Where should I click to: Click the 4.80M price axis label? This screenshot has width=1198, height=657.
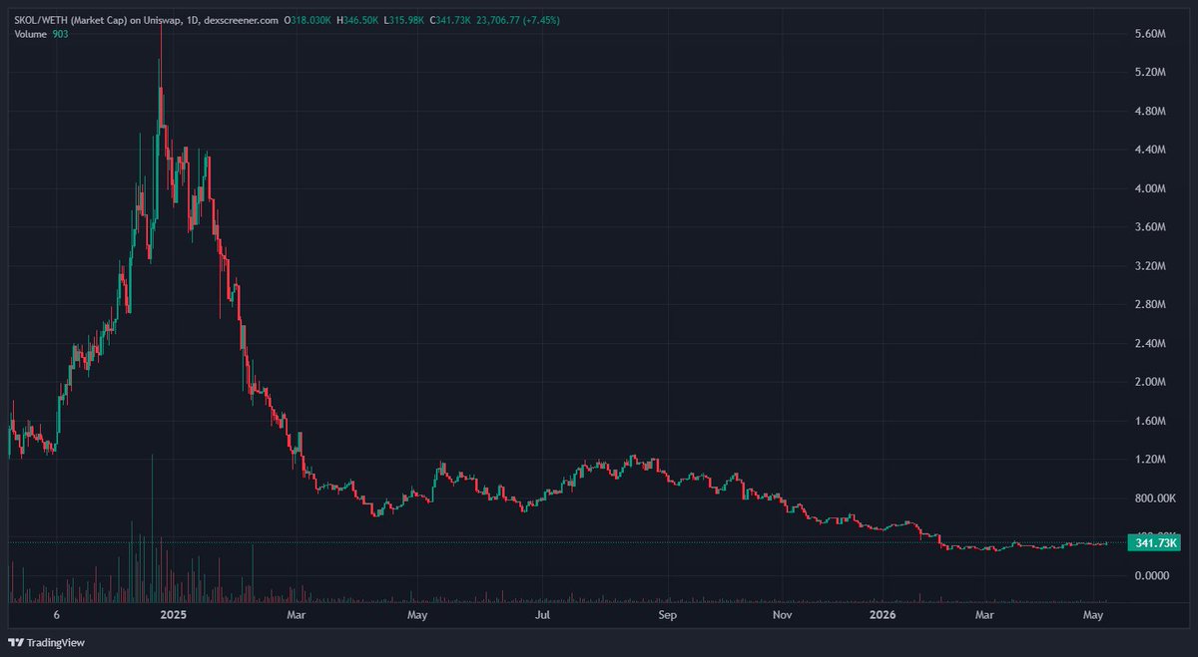(x=1151, y=112)
